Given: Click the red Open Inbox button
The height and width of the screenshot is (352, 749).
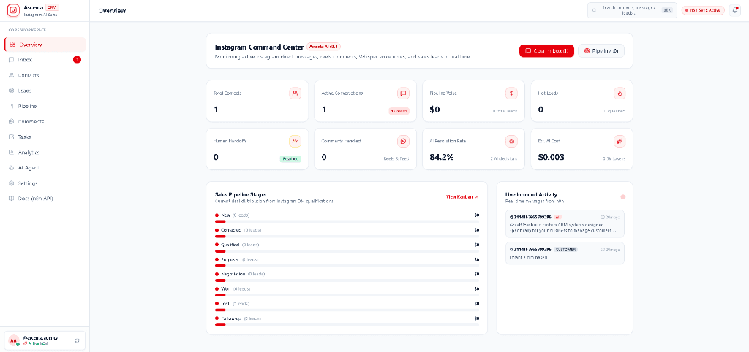Looking at the screenshot, I should coord(546,50).
